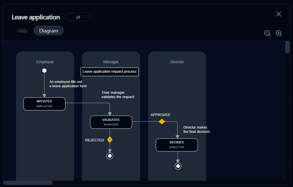
Task: Close the Leave application dialog
Action: (x=279, y=14)
